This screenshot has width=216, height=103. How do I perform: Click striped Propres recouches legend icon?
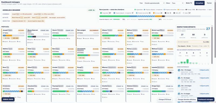pyautogui.click(x=137, y=13)
